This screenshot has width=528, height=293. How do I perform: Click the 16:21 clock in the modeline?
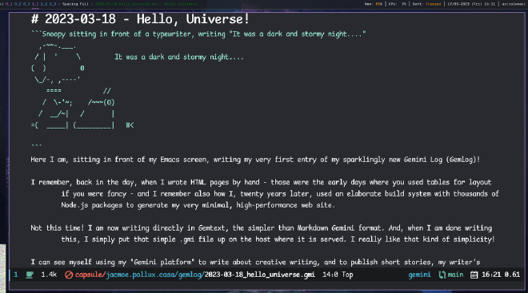point(491,275)
